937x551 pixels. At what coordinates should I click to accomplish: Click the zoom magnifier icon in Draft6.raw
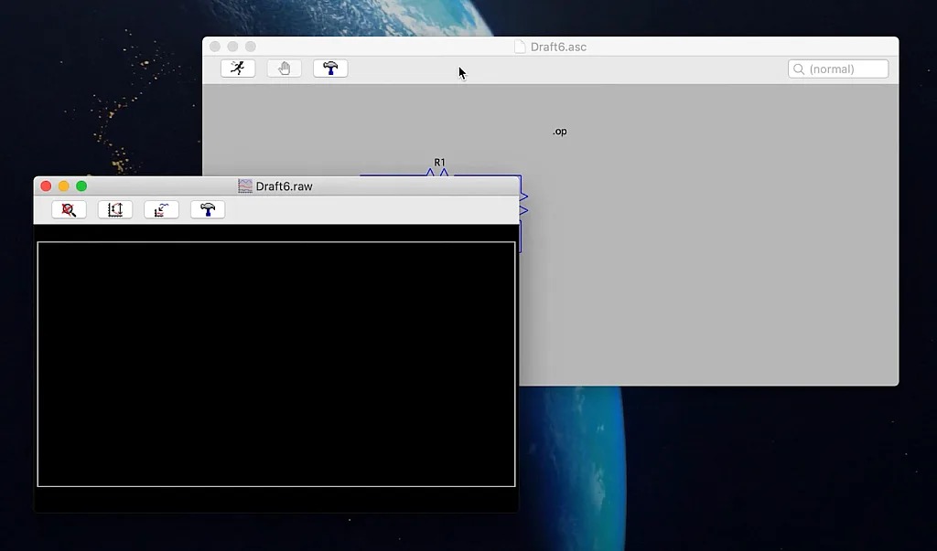(69, 210)
